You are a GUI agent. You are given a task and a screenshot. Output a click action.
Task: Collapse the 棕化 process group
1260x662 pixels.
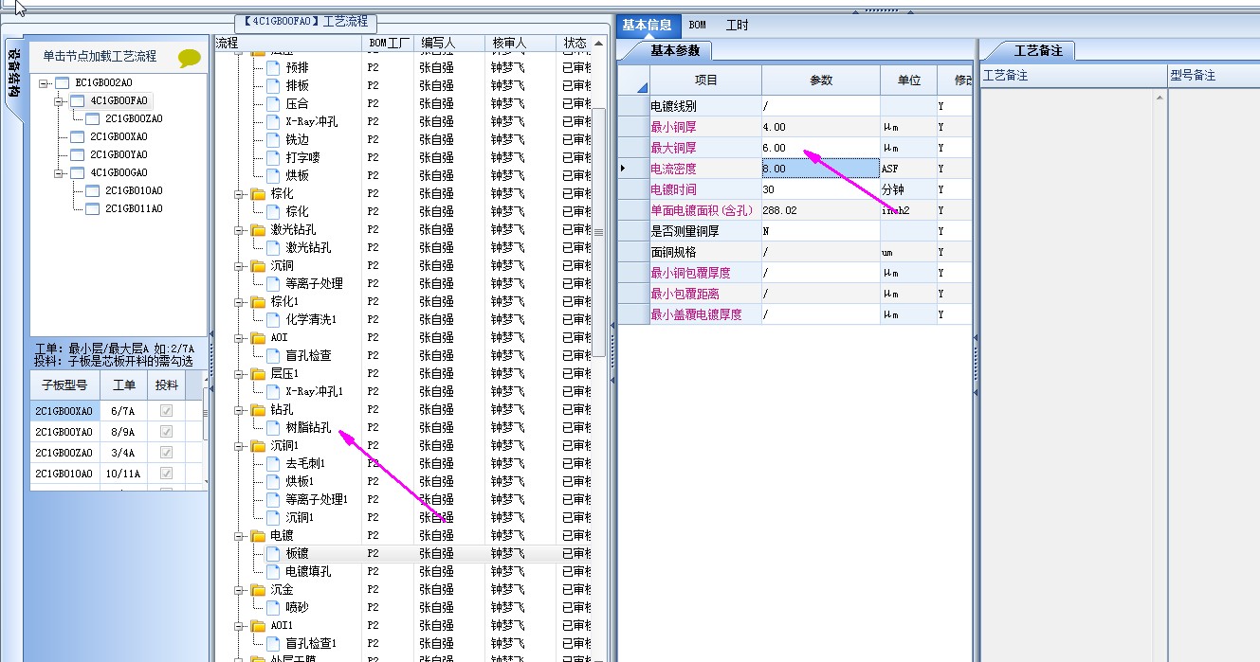pyautogui.click(x=238, y=193)
